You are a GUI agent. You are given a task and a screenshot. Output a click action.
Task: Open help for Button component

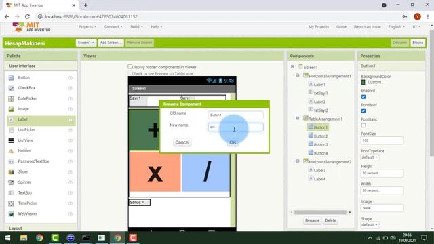71,78
